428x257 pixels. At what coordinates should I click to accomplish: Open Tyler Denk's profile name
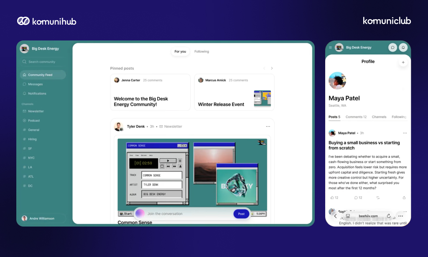[x=136, y=126]
